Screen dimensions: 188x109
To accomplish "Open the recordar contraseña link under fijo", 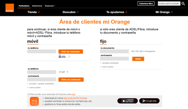I will [110, 63].
